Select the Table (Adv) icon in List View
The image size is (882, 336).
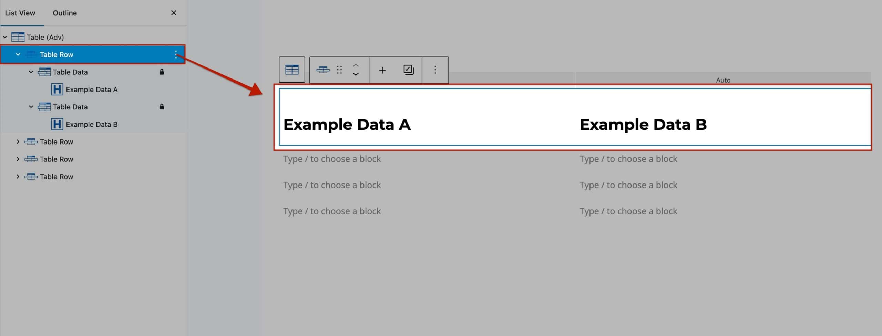18,37
